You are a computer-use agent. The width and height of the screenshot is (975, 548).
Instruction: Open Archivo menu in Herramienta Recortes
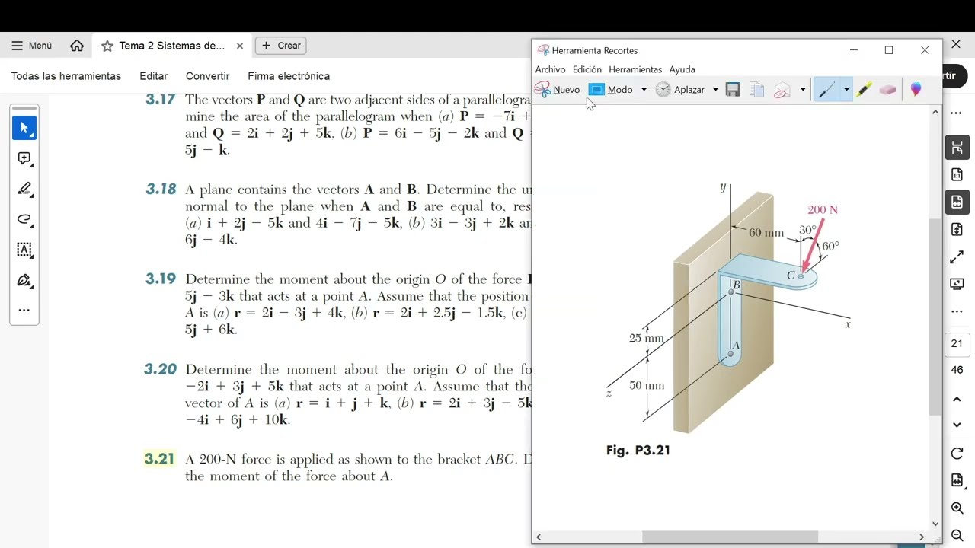(550, 69)
